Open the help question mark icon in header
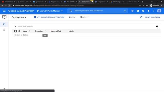This screenshot has width=164, height=92. pyautogui.click(x=143, y=11)
